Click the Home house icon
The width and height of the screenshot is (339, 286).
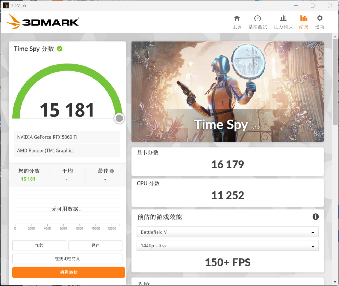(x=237, y=18)
